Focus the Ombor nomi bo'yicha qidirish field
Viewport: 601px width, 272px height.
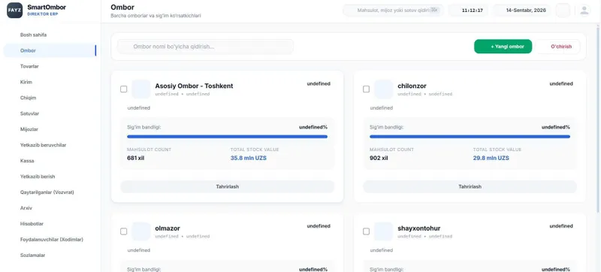coord(205,47)
